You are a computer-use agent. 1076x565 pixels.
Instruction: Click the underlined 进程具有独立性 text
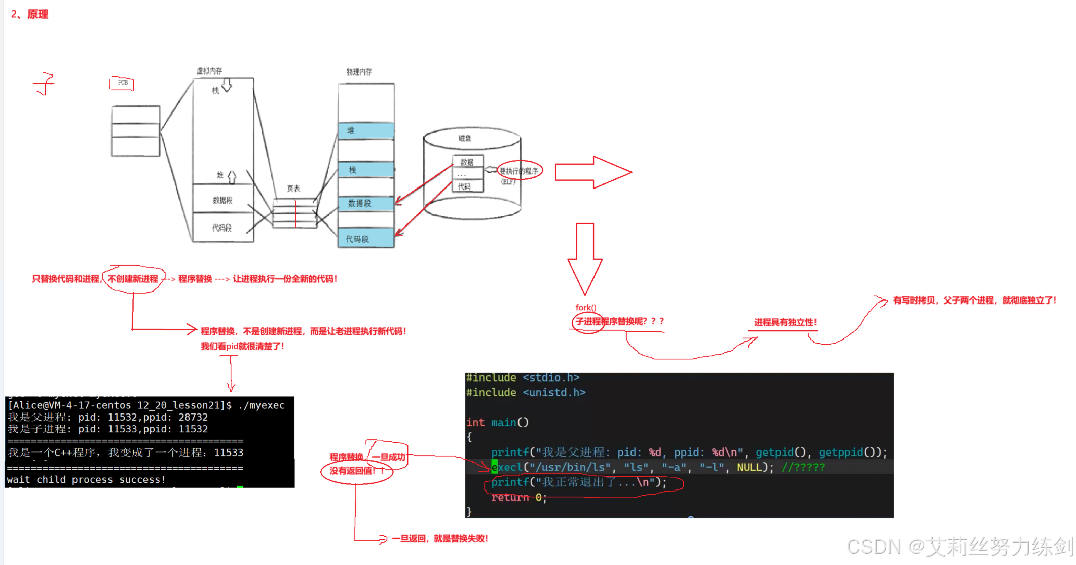[785, 322]
